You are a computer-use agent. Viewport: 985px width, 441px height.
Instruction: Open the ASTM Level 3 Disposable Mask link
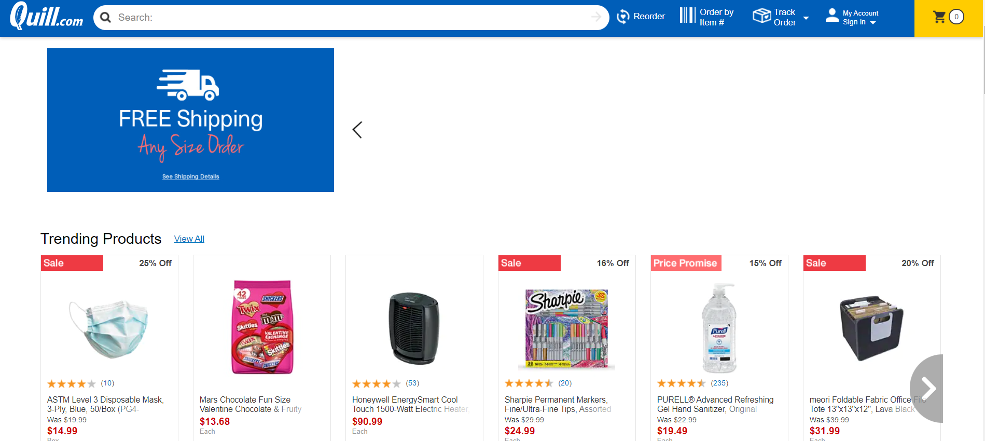click(105, 404)
